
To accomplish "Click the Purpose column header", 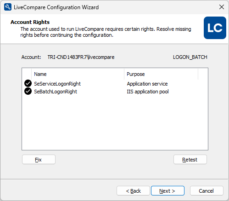I will pyautogui.click(x=161, y=74).
